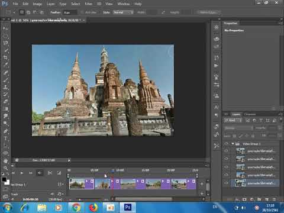Open Tool Presets panel from icon strip

216,146
